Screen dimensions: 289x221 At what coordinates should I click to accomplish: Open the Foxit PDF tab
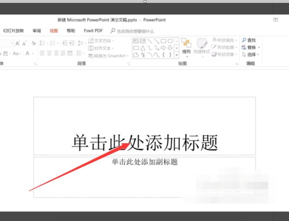[x=92, y=30]
